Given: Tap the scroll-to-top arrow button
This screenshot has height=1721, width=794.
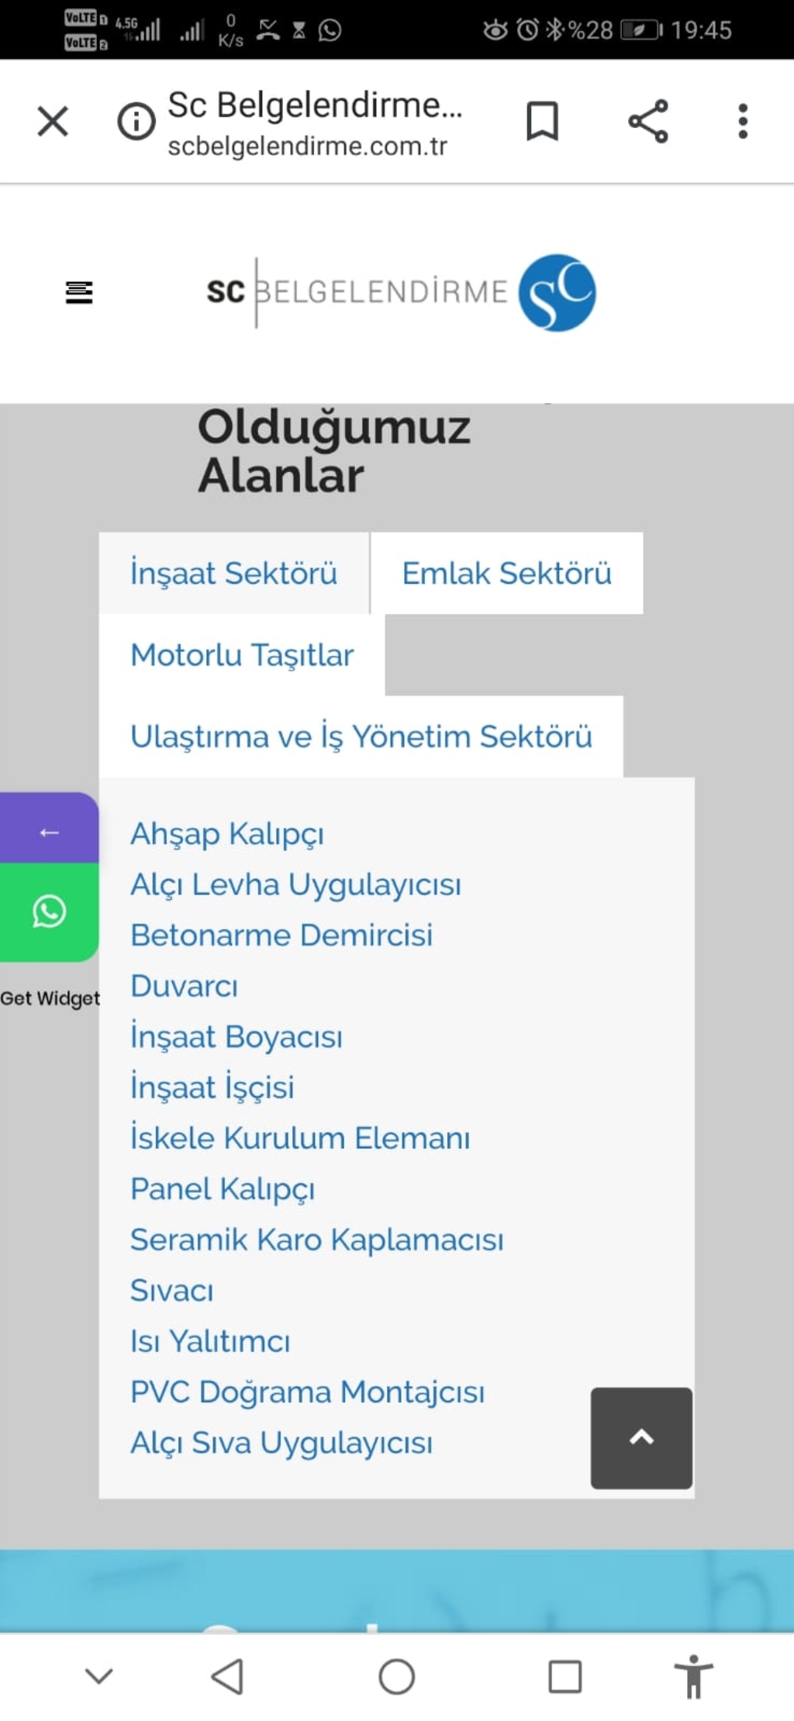Looking at the screenshot, I should pos(641,1438).
